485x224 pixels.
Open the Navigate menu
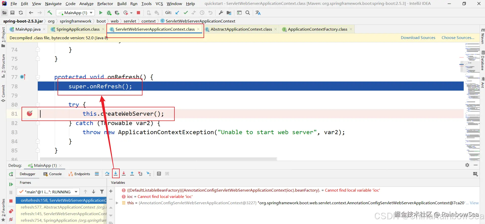(53, 4)
